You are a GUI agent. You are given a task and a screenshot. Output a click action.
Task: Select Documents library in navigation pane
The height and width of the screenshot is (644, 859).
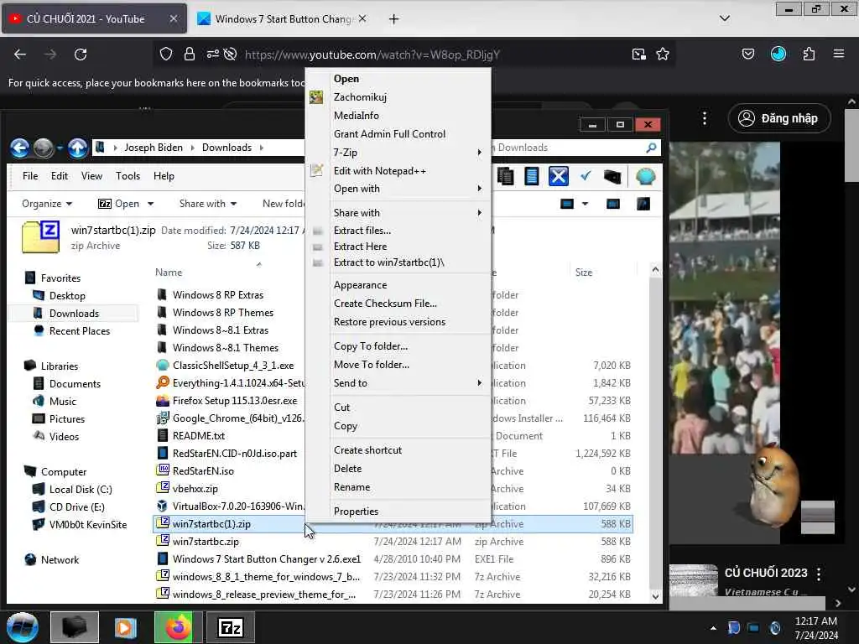pyautogui.click(x=75, y=384)
